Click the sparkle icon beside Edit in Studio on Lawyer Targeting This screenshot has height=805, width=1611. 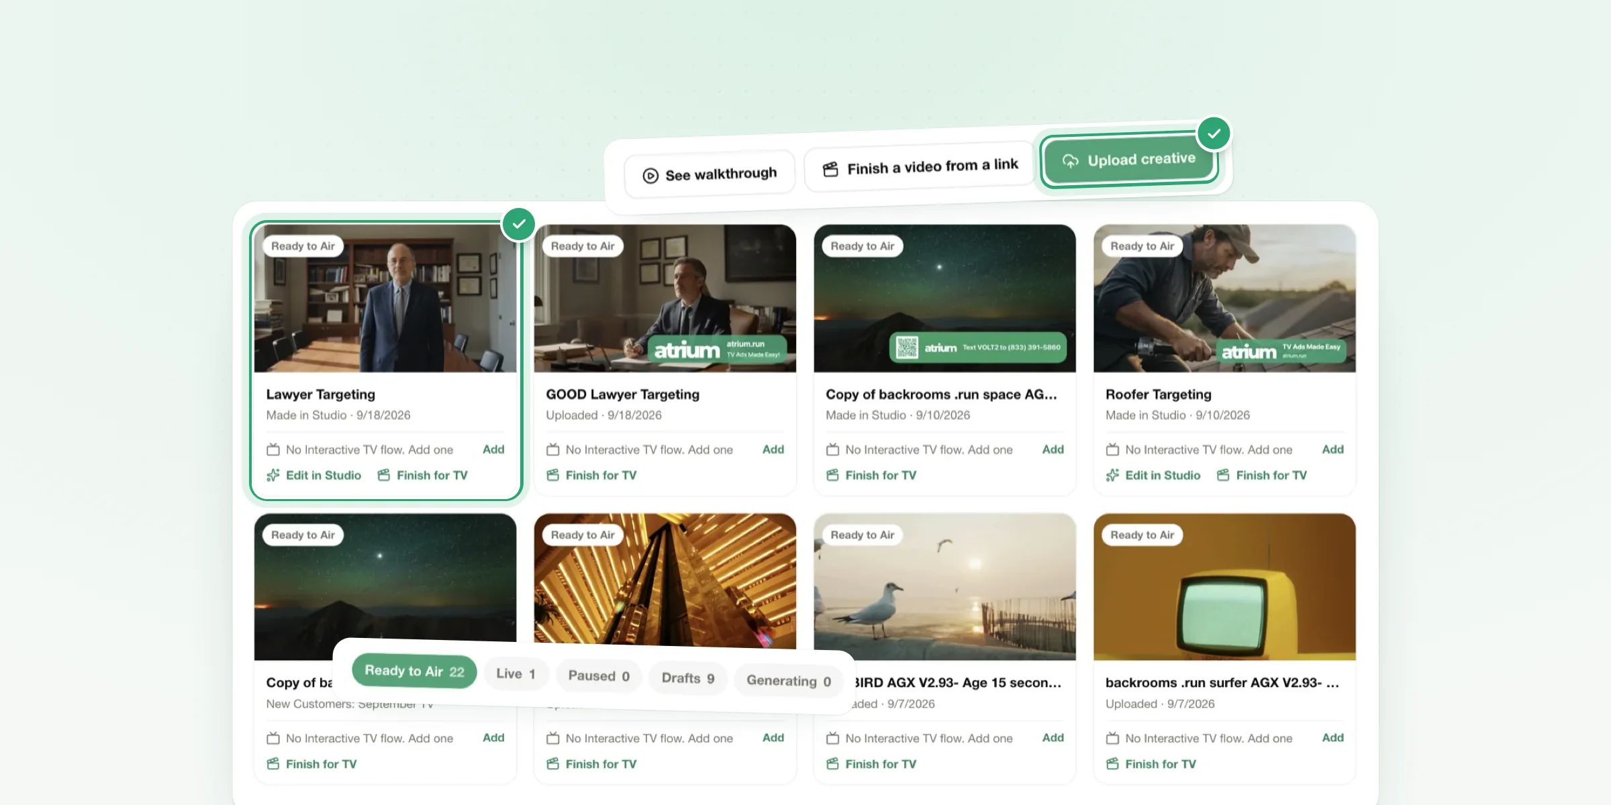(273, 475)
